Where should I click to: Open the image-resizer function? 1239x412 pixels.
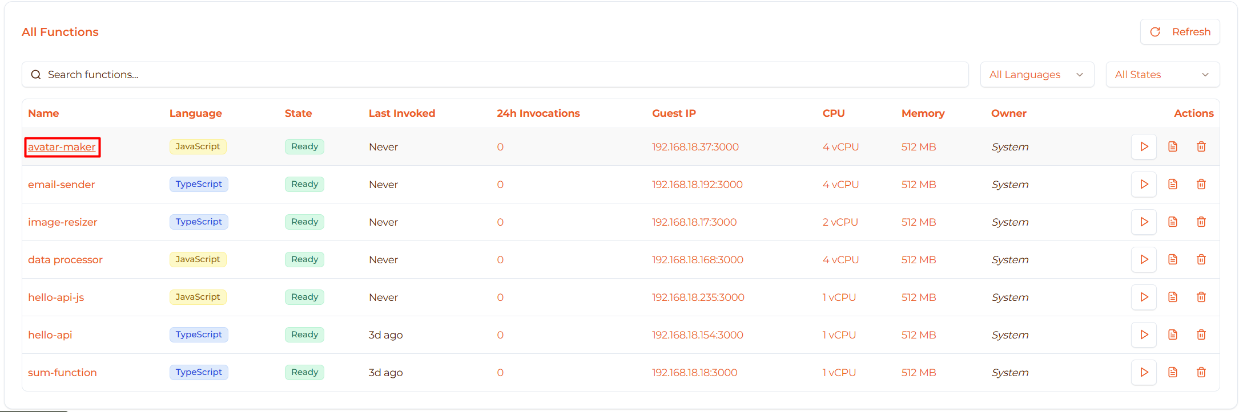[x=62, y=222]
